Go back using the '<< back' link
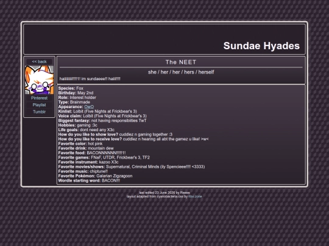The height and width of the screenshot is (246, 329). (39, 62)
